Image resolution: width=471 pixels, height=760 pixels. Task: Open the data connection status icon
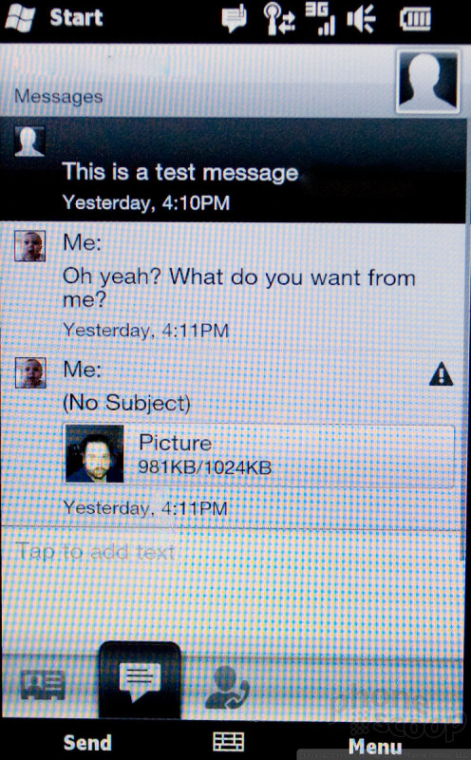[279, 18]
